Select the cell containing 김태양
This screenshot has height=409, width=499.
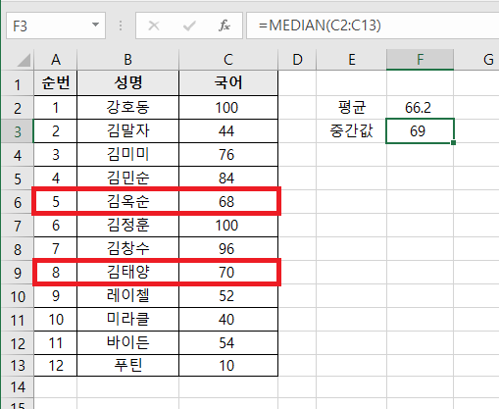click(127, 273)
